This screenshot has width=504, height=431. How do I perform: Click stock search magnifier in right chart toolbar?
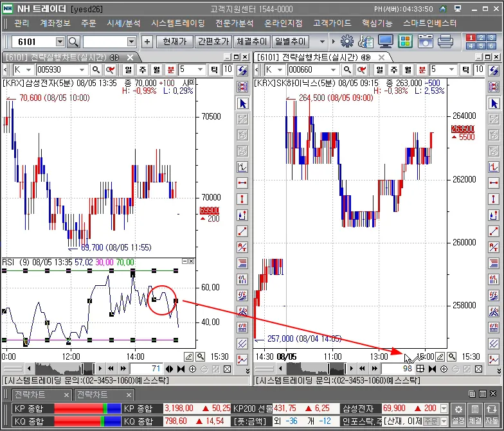[347, 69]
